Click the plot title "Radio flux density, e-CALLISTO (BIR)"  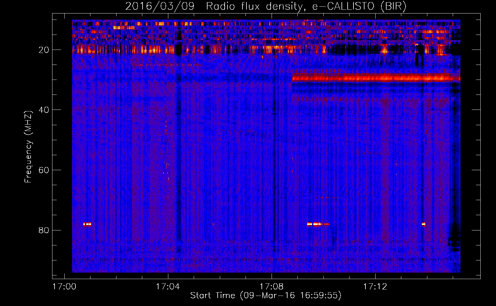click(306, 6)
